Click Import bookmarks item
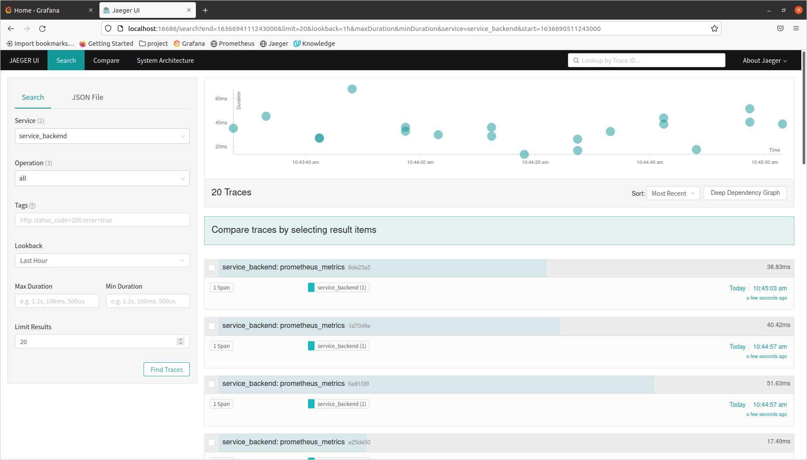Image resolution: width=807 pixels, height=460 pixels. [40, 44]
